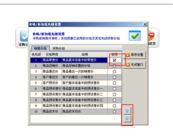Click the 优先级 column header
The height and width of the screenshot is (137, 173).
36,54
